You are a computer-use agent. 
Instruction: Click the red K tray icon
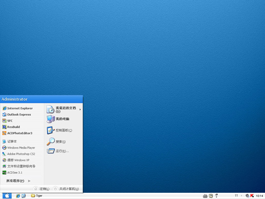pos(252,195)
